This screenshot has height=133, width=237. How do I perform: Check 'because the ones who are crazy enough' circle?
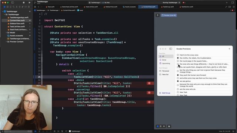click(178, 85)
